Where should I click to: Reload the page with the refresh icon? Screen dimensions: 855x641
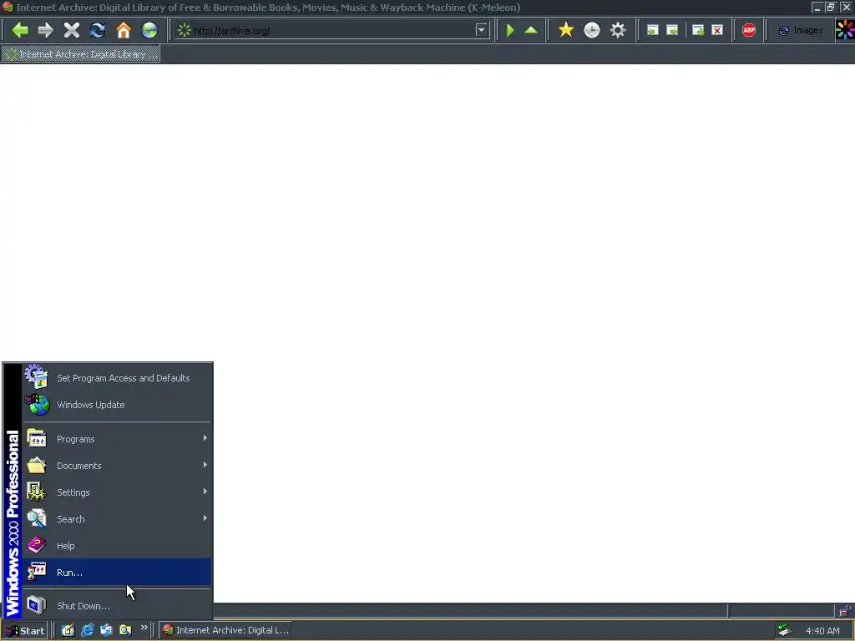[x=98, y=30]
